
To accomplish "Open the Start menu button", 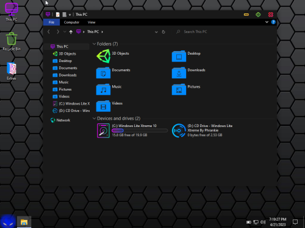I will pyautogui.click(x=8, y=221).
